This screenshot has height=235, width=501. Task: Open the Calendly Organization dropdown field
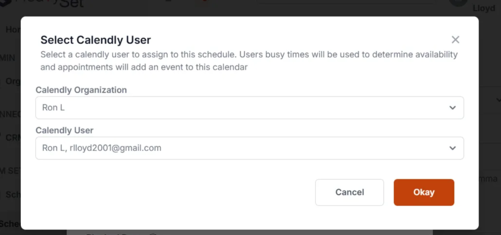[250, 108]
